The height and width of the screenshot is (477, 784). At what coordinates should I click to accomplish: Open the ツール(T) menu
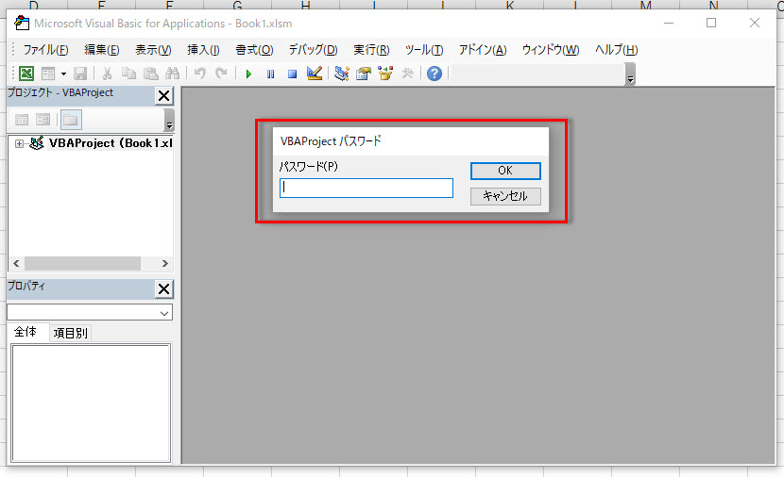coord(424,50)
